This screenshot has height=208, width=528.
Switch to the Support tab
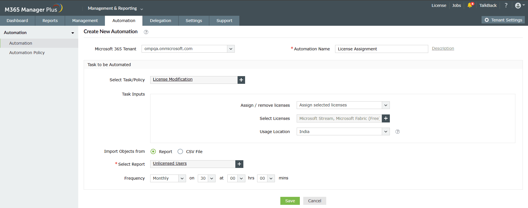[x=224, y=21]
